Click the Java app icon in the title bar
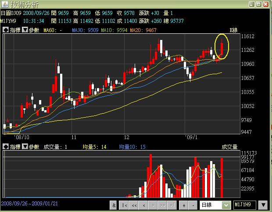The width and height of the screenshot is (272, 212). click(x=5, y=4)
